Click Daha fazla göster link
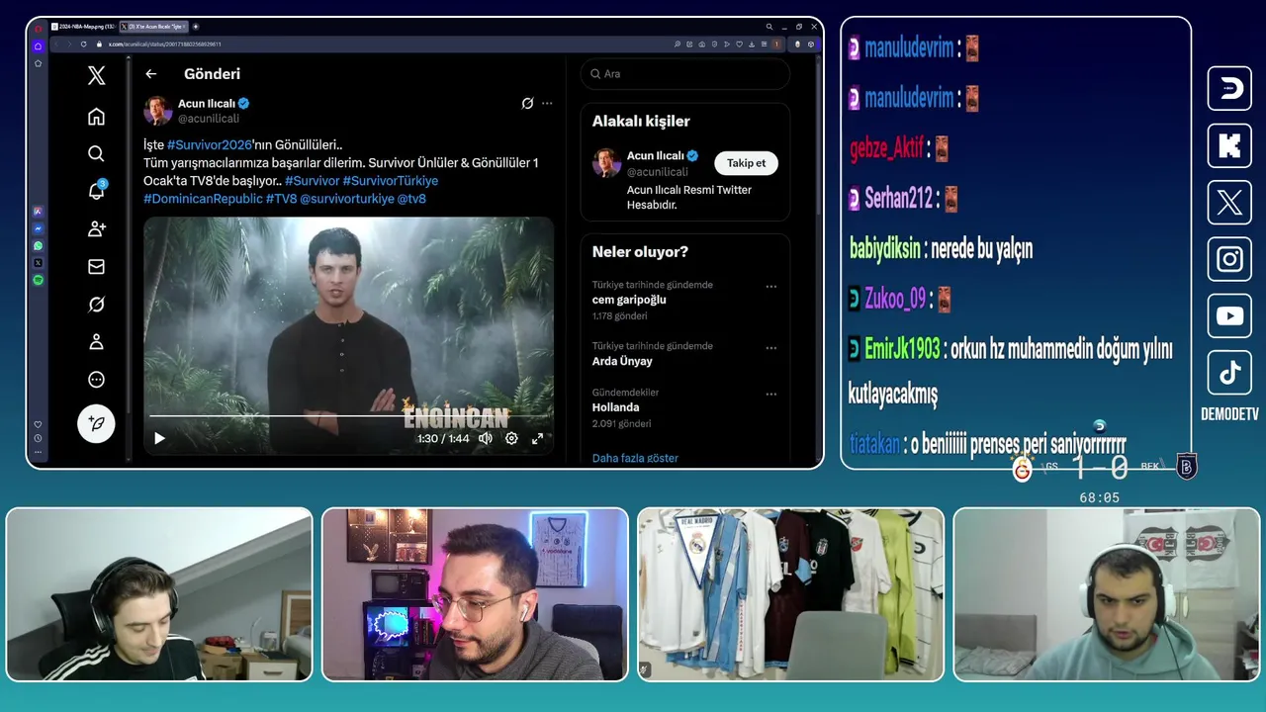The height and width of the screenshot is (712, 1266). coord(635,458)
